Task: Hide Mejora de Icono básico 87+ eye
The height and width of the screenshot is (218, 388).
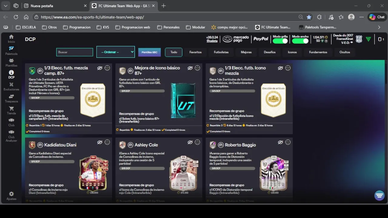Action: tap(190, 68)
